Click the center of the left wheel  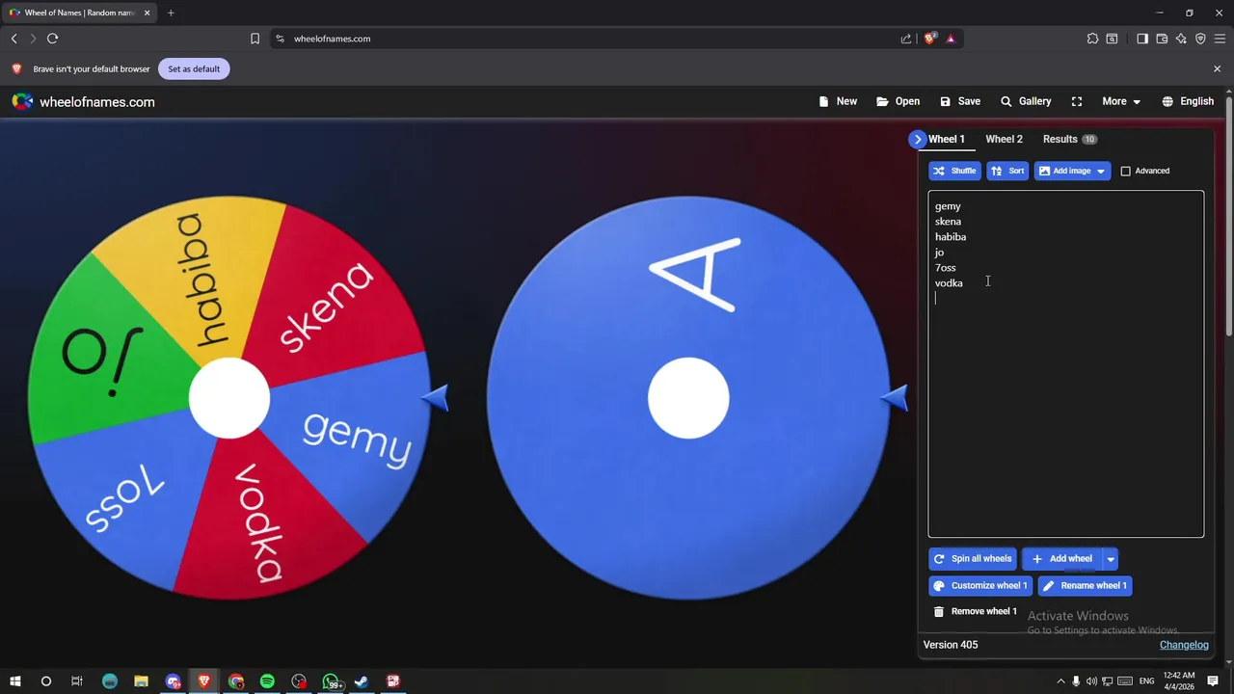click(229, 398)
